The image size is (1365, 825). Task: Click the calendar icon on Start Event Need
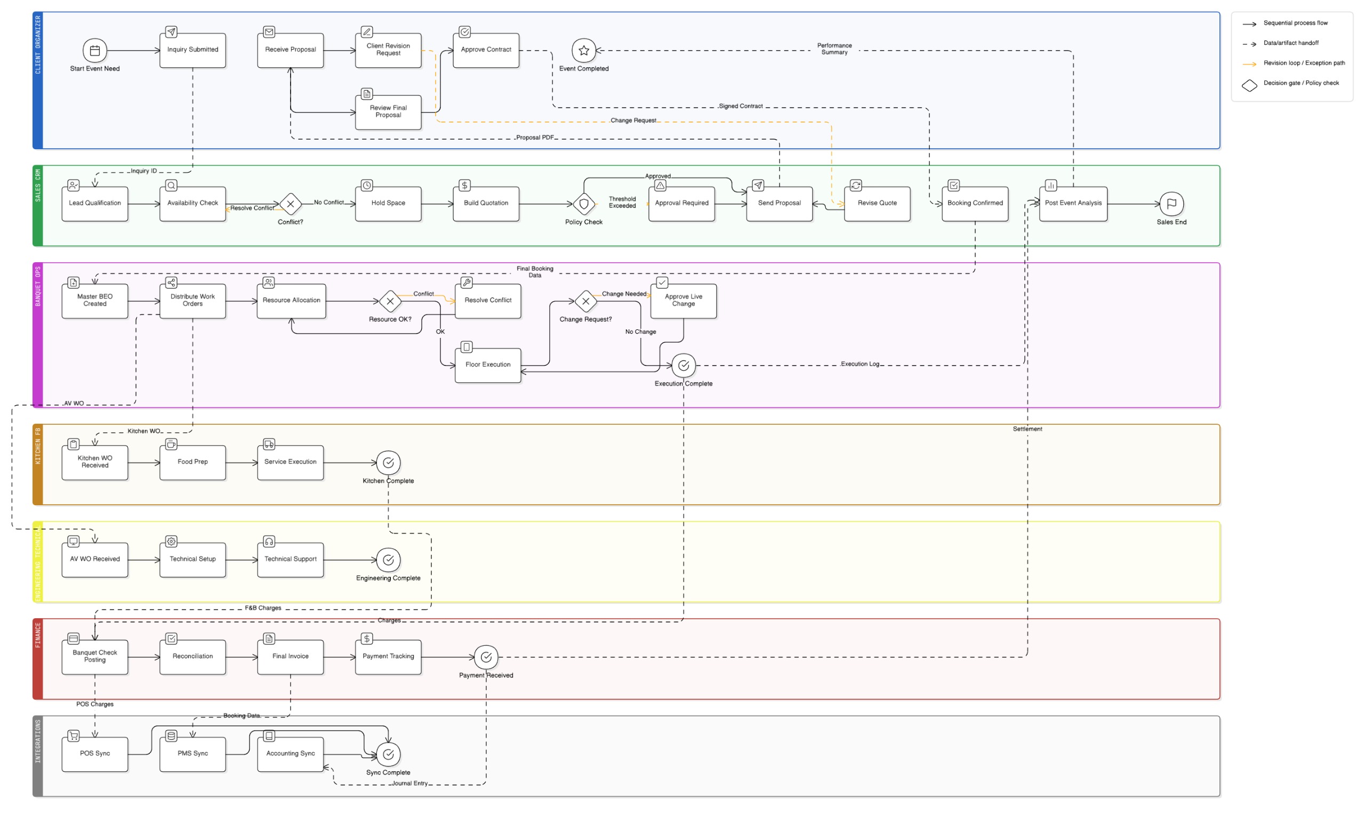pos(95,50)
